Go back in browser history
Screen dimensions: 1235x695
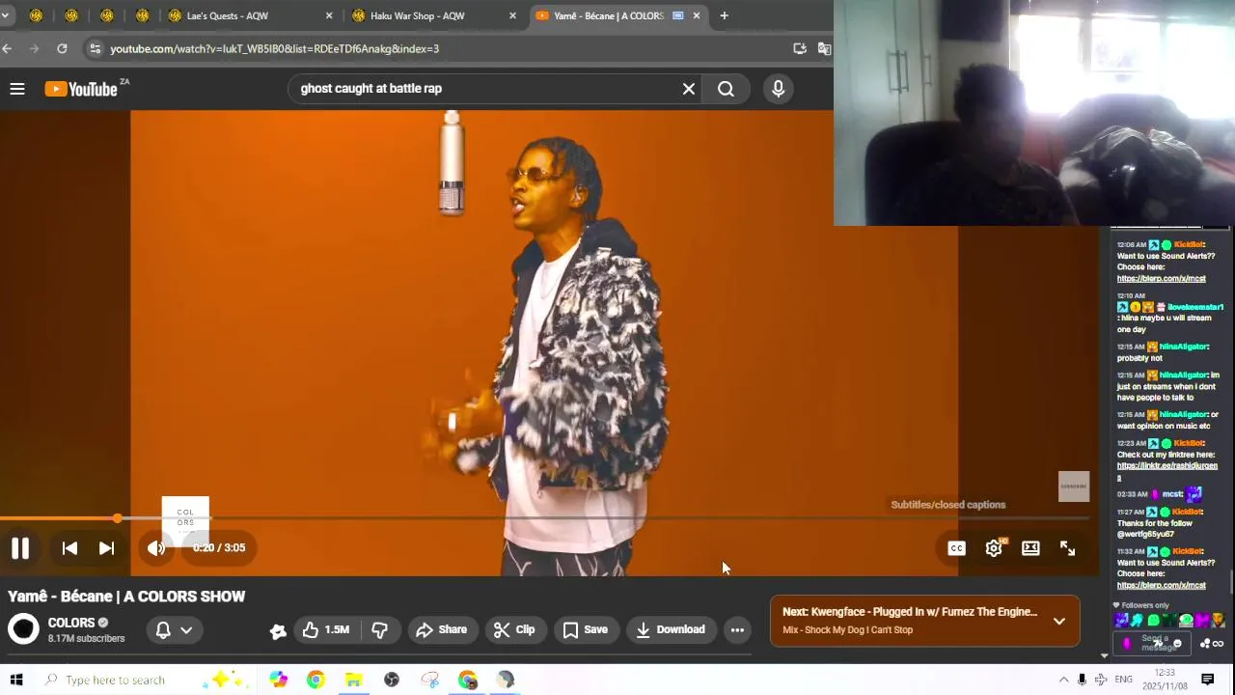(x=7, y=48)
